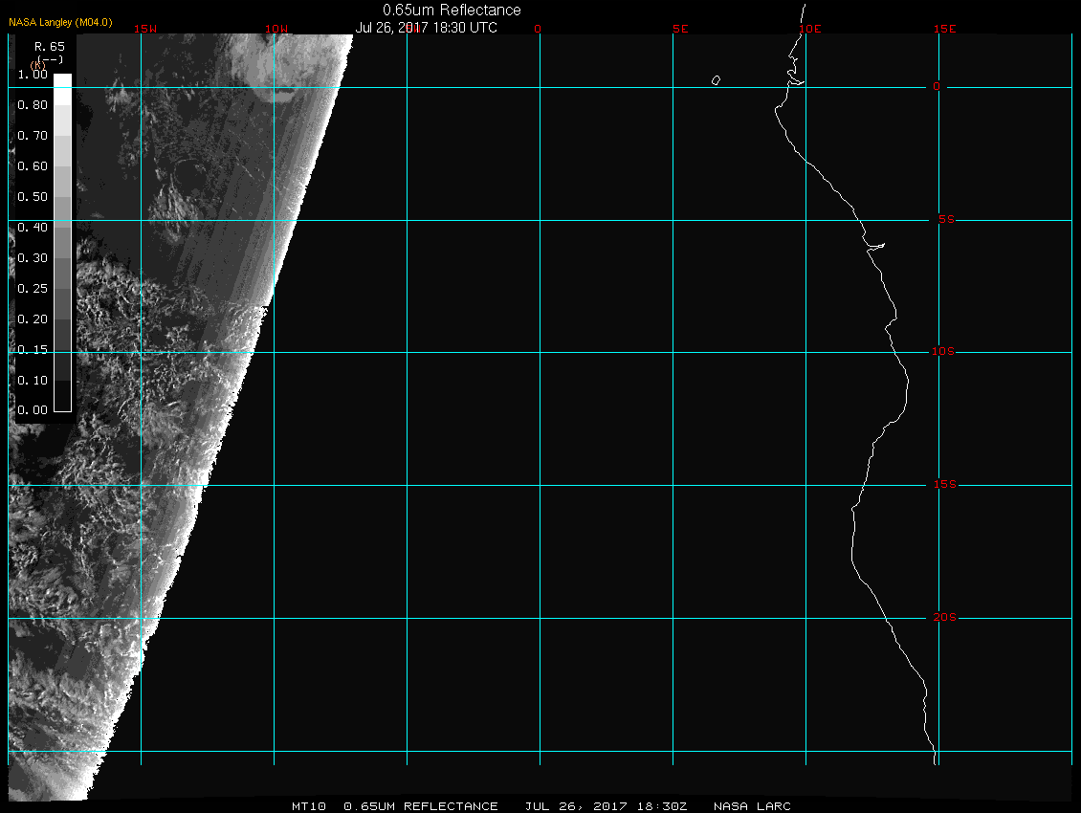Click the 0 longitude label at top

tap(538, 29)
